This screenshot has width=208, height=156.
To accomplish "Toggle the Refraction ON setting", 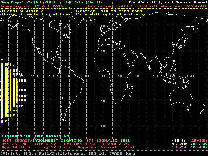I will pos(52,136).
